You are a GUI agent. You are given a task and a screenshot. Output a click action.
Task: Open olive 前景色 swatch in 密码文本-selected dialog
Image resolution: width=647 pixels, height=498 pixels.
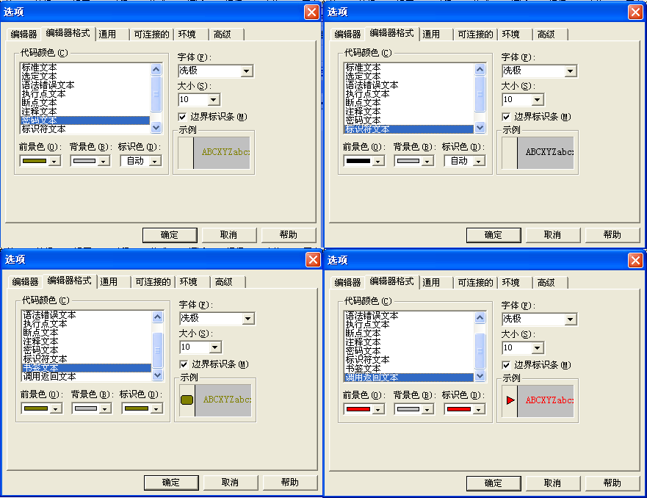[x=40, y=161]
